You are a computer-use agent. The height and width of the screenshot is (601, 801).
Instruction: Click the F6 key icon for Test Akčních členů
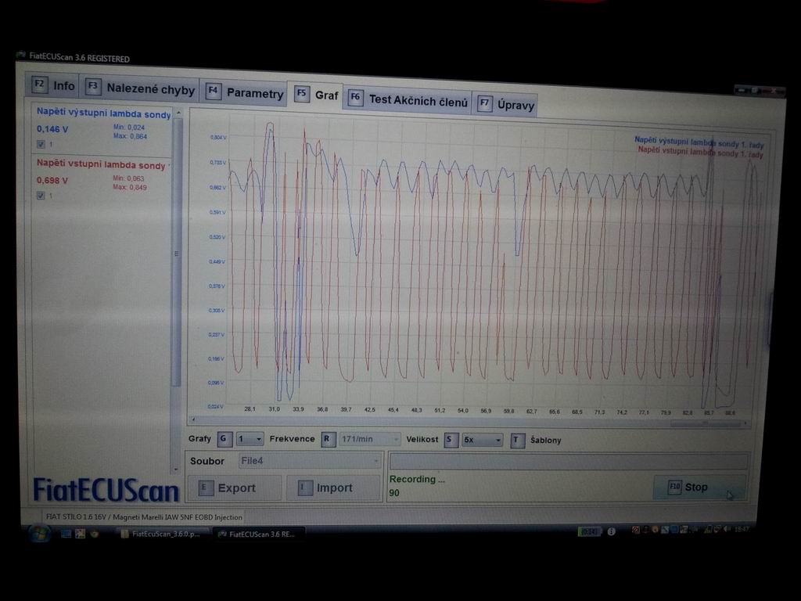tap(355, 99)
